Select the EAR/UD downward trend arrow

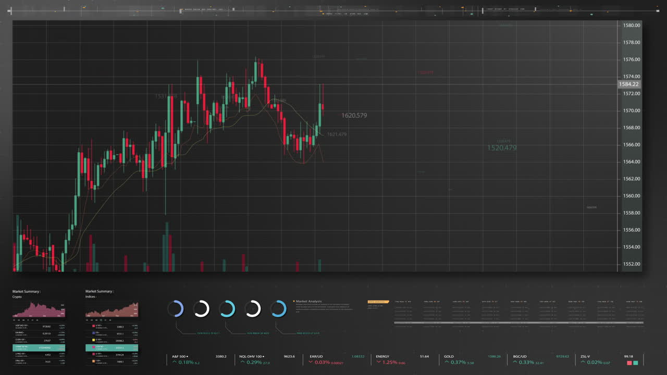[x=310, y=361]
